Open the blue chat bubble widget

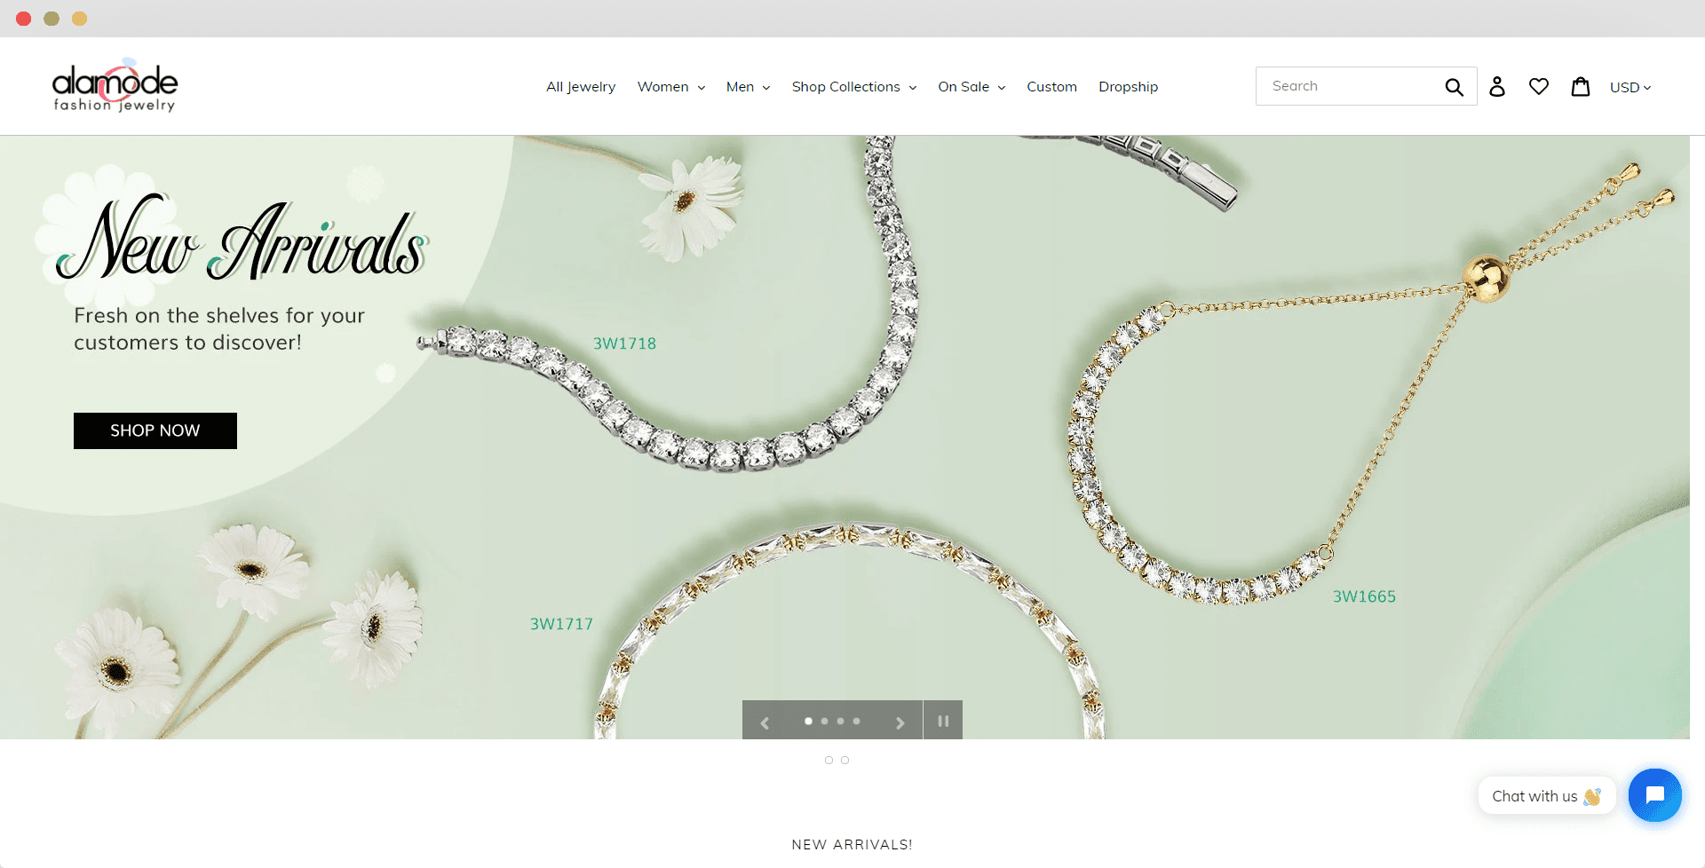[1654, 795]
